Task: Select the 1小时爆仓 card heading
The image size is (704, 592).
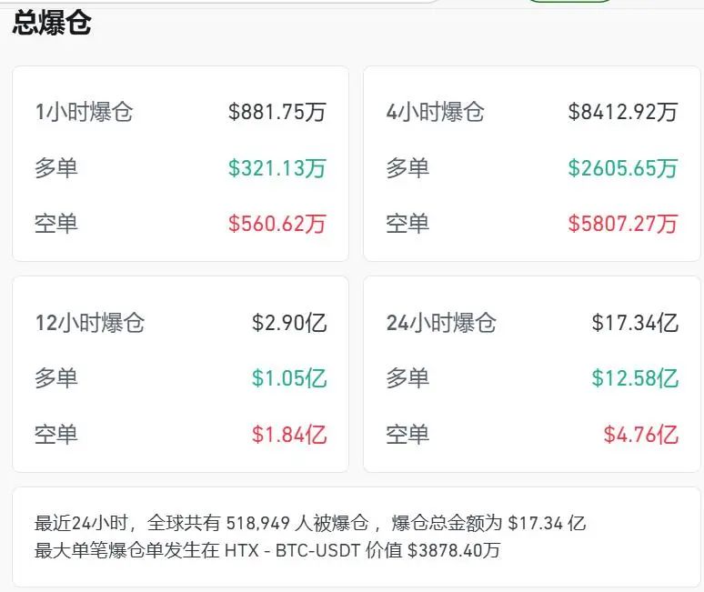Action: click(84, 112)
